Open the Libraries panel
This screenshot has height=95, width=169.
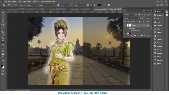click(158, 60)
